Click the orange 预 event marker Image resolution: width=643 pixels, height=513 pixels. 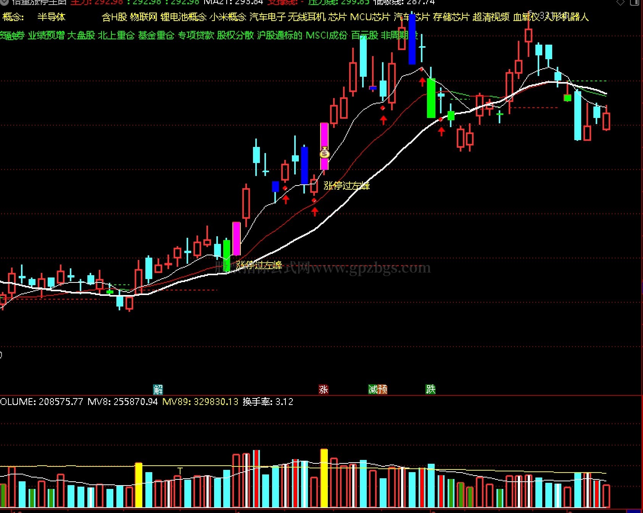[x=382, y=389]
